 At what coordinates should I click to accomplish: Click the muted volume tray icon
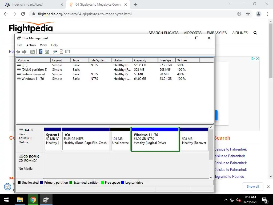tap(238, 200)
